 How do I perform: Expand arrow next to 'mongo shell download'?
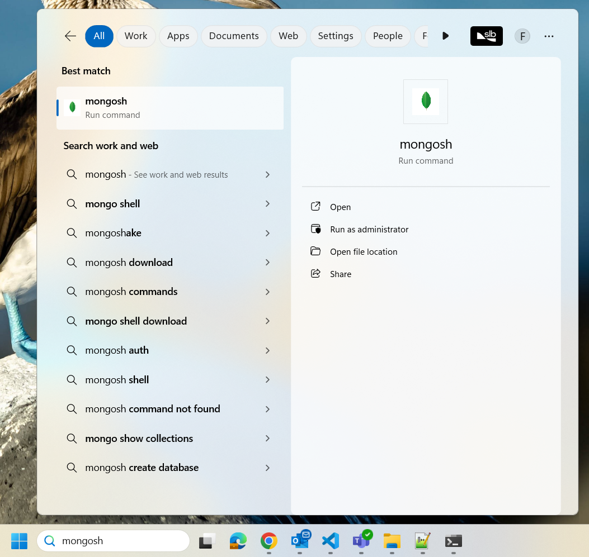click(x=267, y=321)
